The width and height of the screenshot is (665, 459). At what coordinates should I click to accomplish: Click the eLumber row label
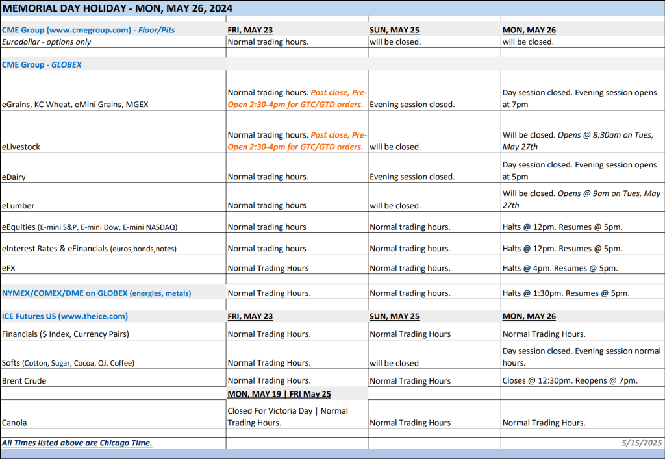point(18,205)
